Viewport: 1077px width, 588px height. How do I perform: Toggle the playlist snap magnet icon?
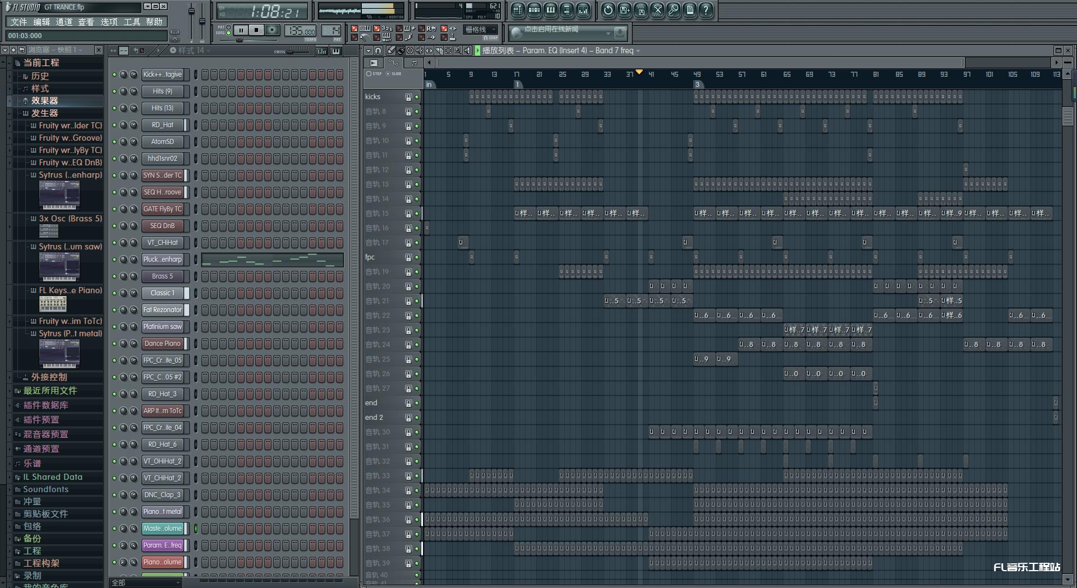(x=378, y=50)
